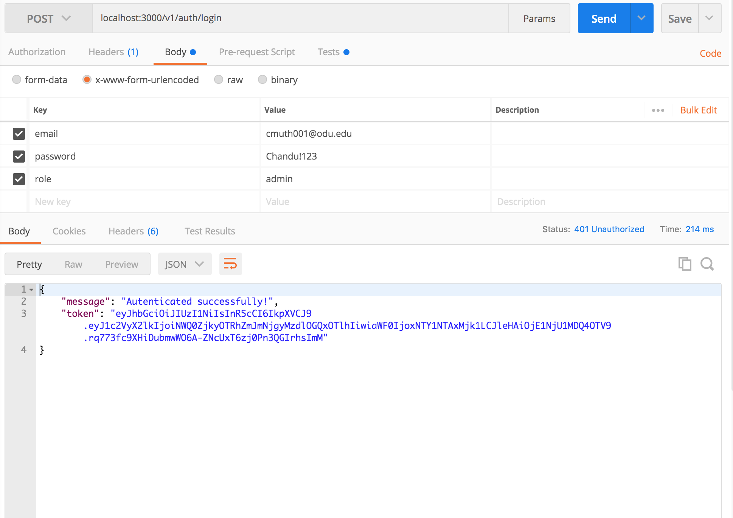This screenshot has height=518, width=733.
Task: Toggle line wrap icon in response
Action: [x=230, y=264]
